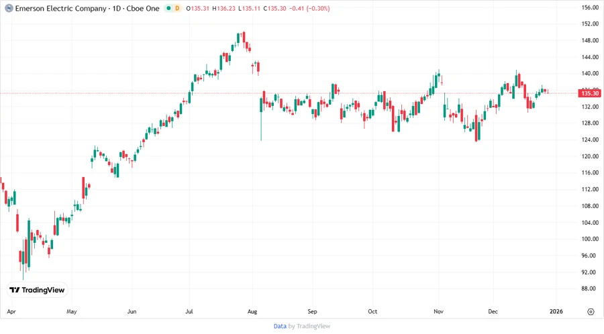The height and width of the screenshot is (334, 604).
Task: Click the red 135.30 current price label
Action: (590, 93)
